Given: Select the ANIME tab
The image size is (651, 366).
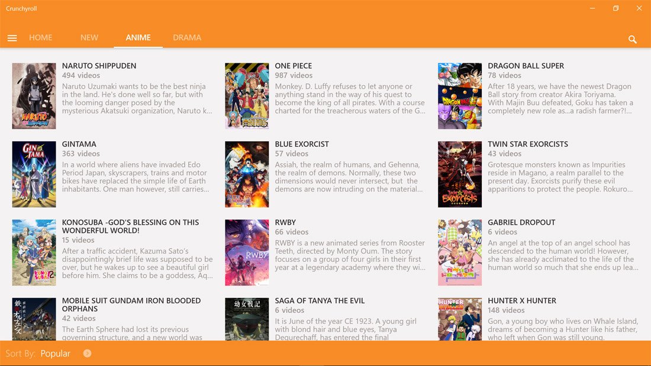Looking at the screenshot, I should pos(138,37).
